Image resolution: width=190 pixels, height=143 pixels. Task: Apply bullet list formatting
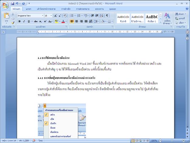(72, 15)
